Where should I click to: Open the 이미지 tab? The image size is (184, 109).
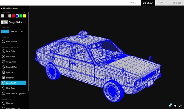point(133,3)
